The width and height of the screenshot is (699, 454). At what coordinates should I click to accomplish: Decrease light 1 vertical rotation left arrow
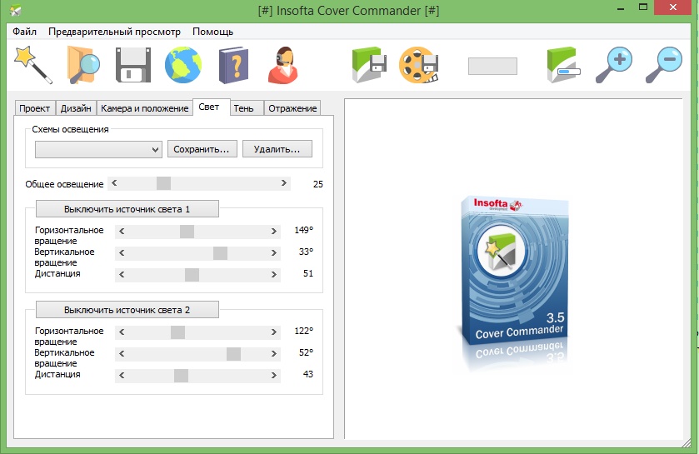coord(122,252)
